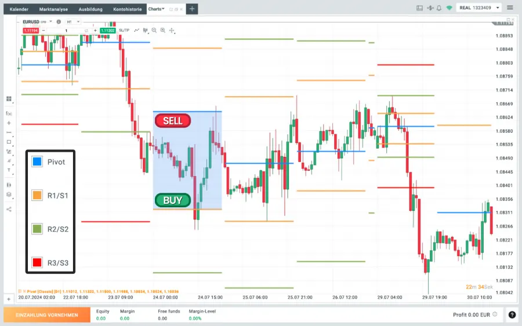
Task: Open the candlestick chart style menu
Action: point(146,30)
